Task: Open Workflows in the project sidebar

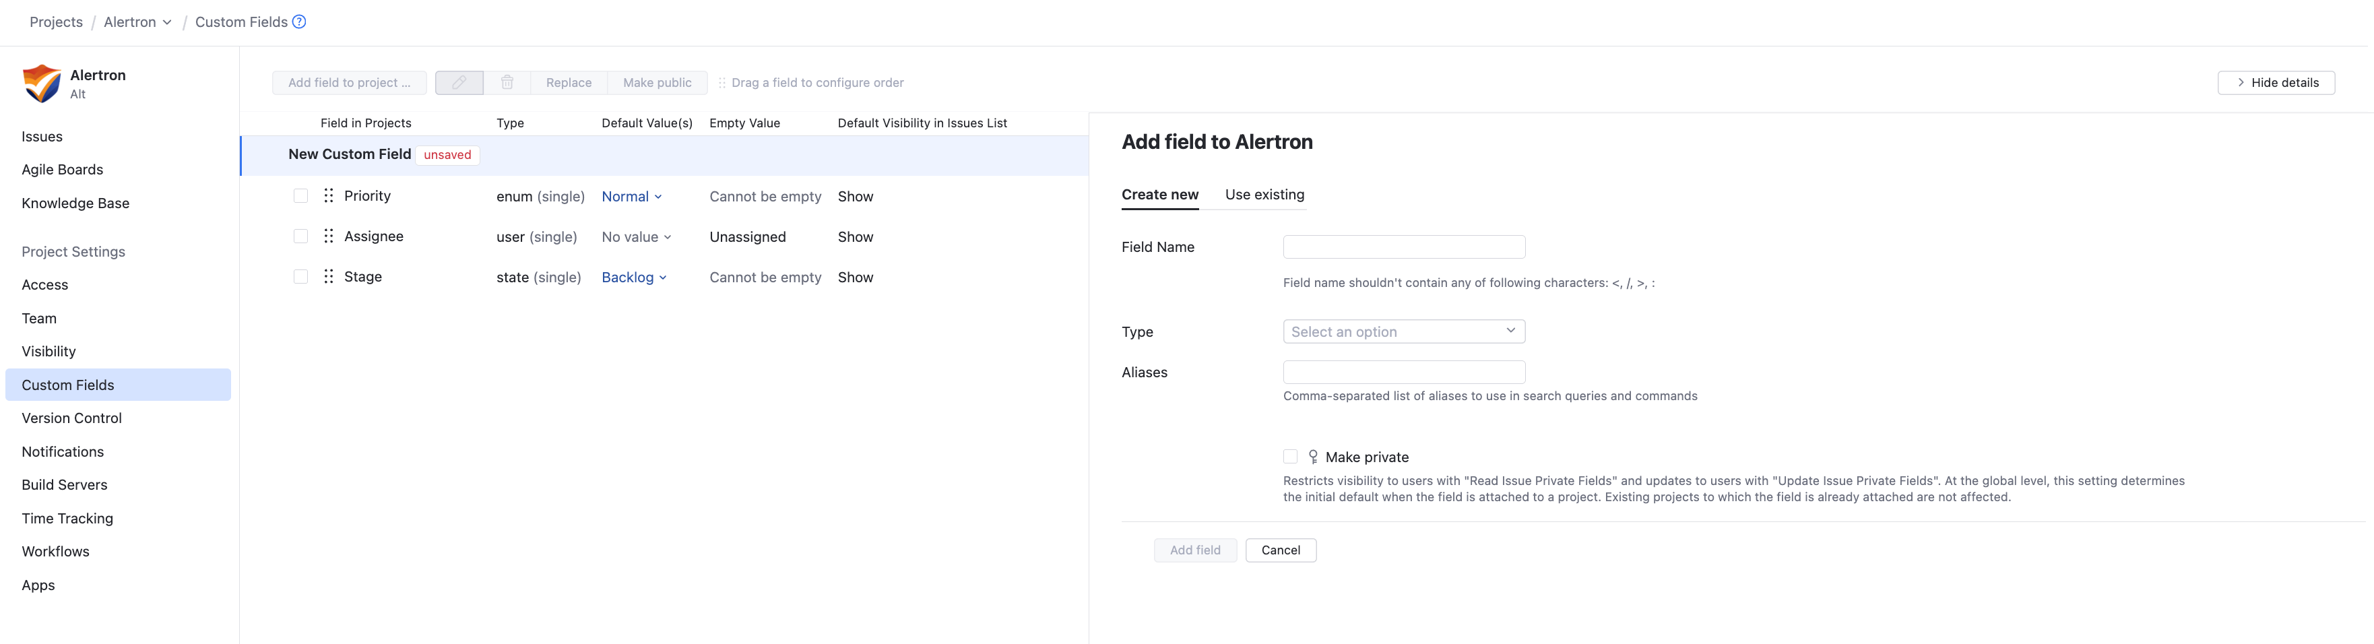Action: pyautogui.click(x=55, y=552)
